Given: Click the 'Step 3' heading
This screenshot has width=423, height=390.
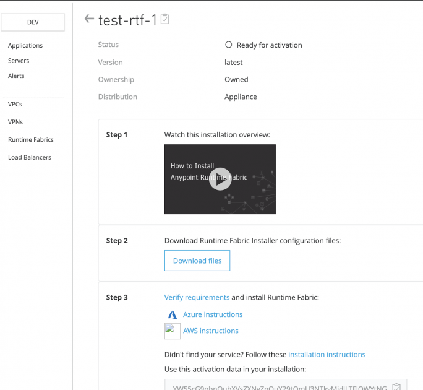Looking at the screenshot, I should click(x=117, y=297).
